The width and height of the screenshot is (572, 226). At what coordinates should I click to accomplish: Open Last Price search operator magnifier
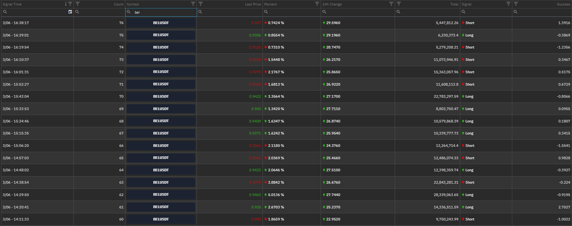[200, 12]
